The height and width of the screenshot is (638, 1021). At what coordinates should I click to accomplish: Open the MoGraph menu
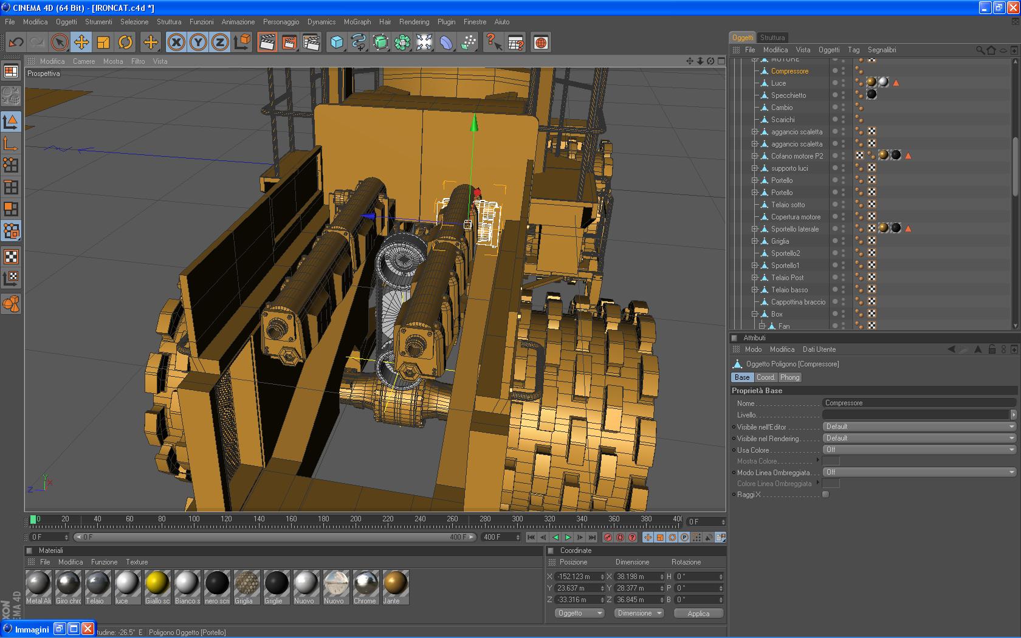click(x=357, y=22)
